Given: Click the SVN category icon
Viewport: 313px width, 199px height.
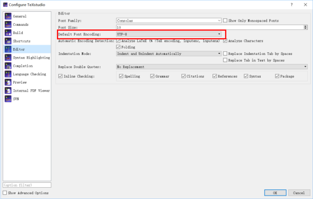Looking at the screenshot, I should [x=8, y=99].
